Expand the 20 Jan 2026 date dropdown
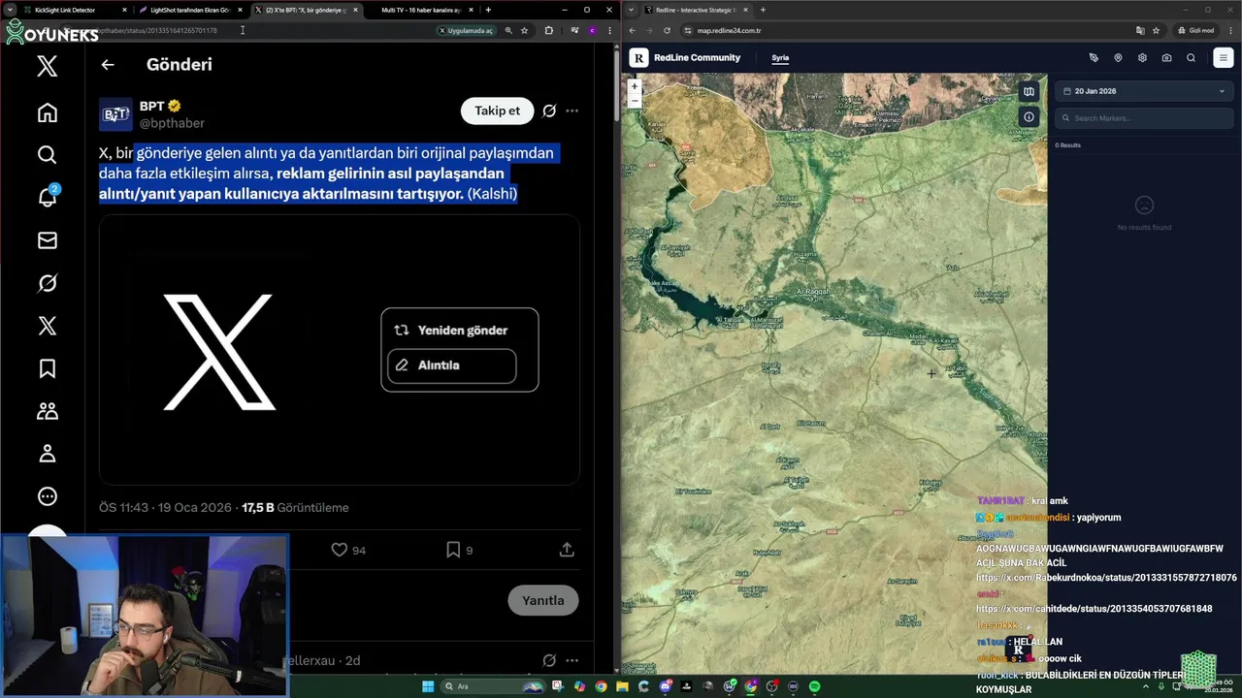 [1144, 91]
